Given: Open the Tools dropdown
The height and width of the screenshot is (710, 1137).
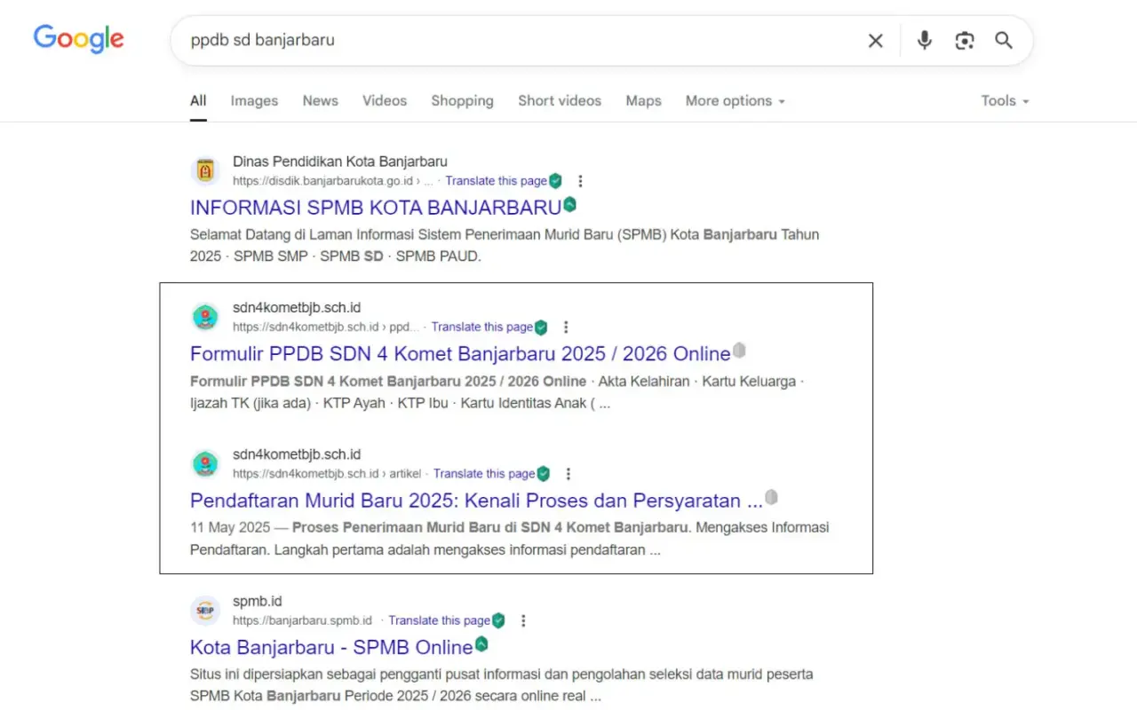Looking at the screenshot, I should tap(1003, 100).
